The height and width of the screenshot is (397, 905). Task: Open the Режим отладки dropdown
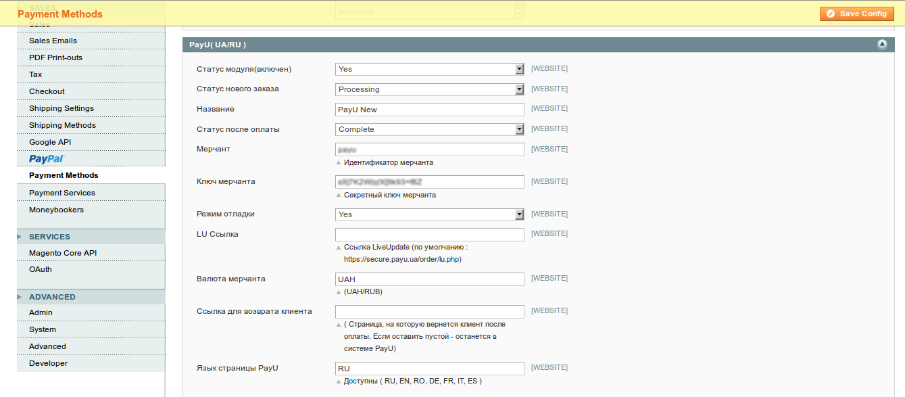430,214
